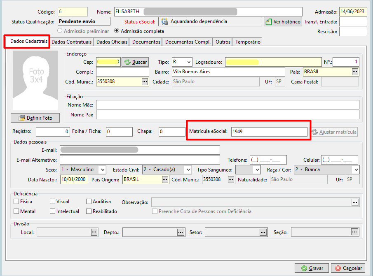Open the Dados Oficiais tab
This screenshot has width=373, height=276.
tap(112, 42)
